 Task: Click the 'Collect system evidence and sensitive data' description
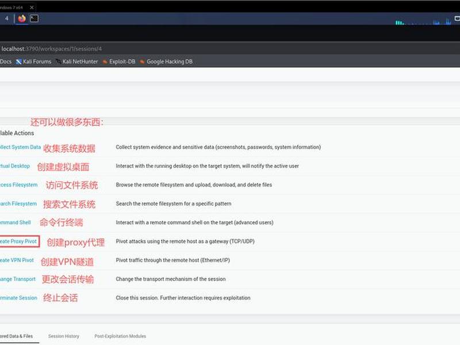pos(218,147)
